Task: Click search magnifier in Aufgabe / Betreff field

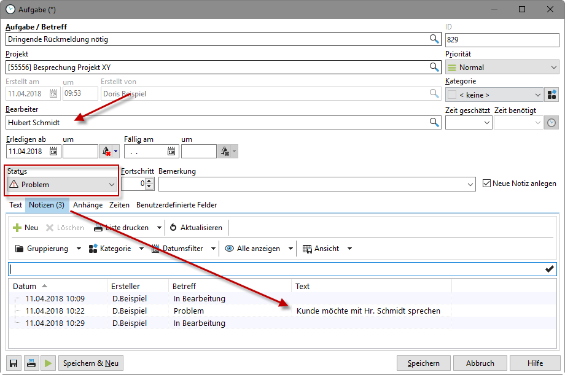Action: pyautogui.click(x=434, y=39)
